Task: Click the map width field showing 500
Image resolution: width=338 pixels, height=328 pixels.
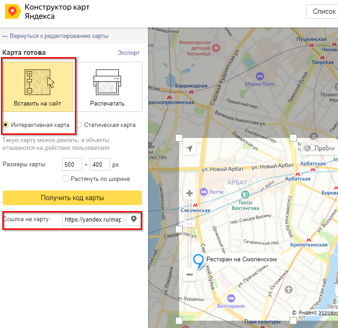Action: pyautogui.click(x=72, y=164)
